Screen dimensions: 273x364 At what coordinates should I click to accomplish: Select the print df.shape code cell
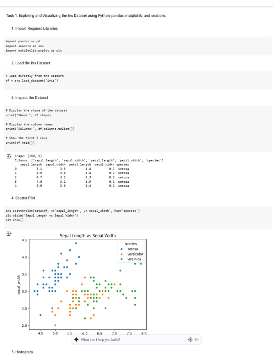click(138, 129)
